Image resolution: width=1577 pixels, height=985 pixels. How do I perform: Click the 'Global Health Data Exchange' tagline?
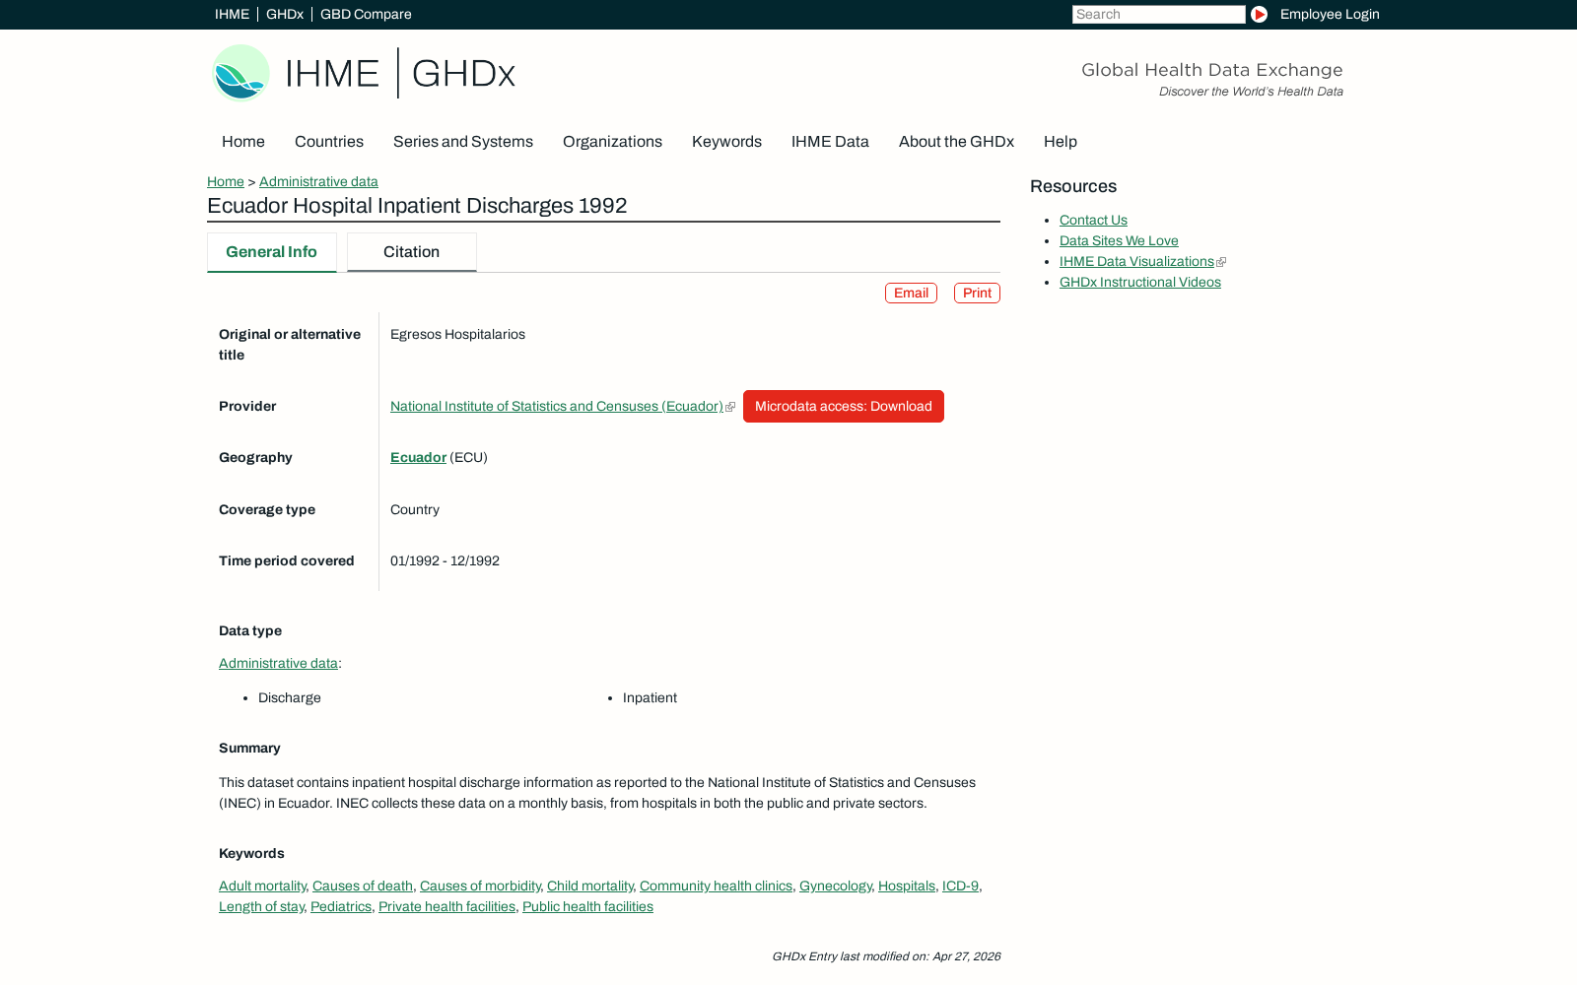(1211, 70)
